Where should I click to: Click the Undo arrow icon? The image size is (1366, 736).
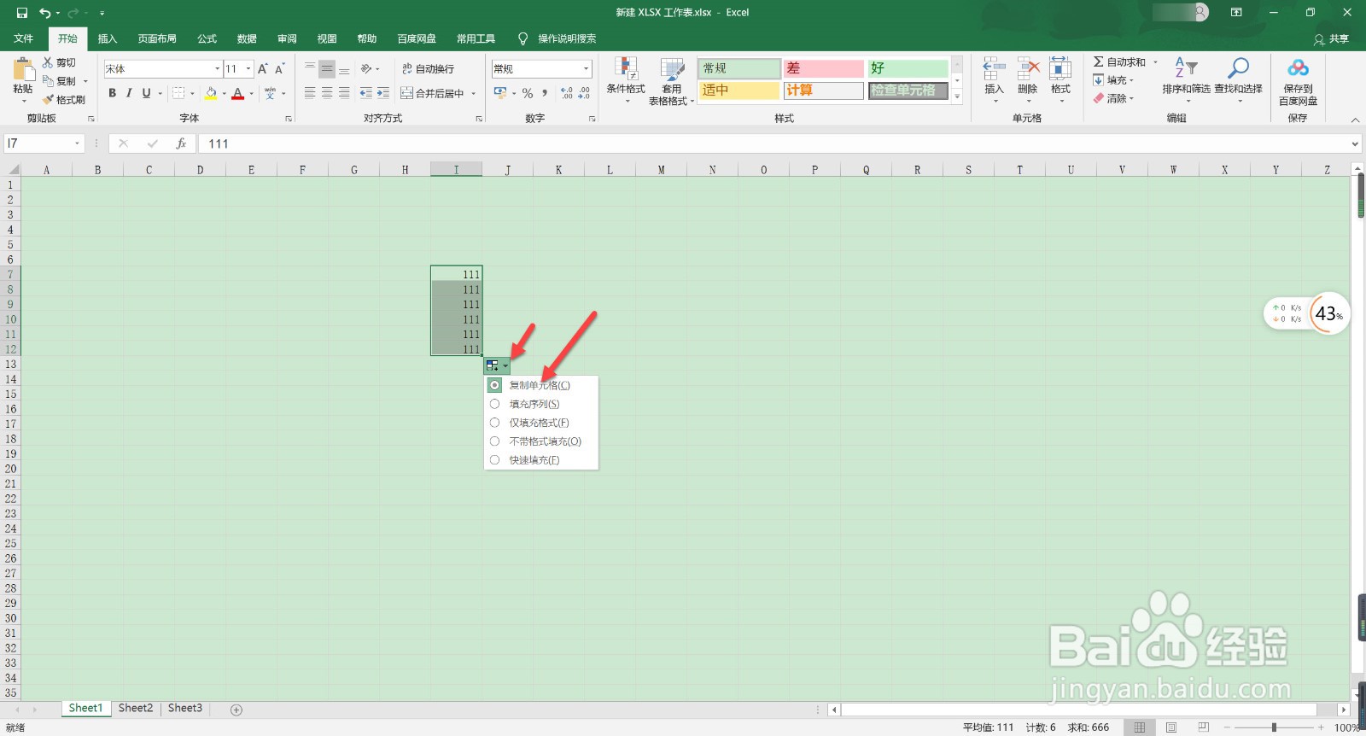click(x=44, y=13)
